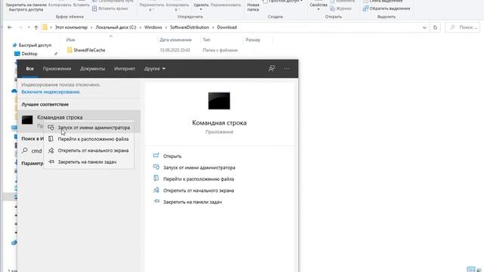
Task: Select the Этот компьютер breadcrumb
Action: click(x=71, y=27)
